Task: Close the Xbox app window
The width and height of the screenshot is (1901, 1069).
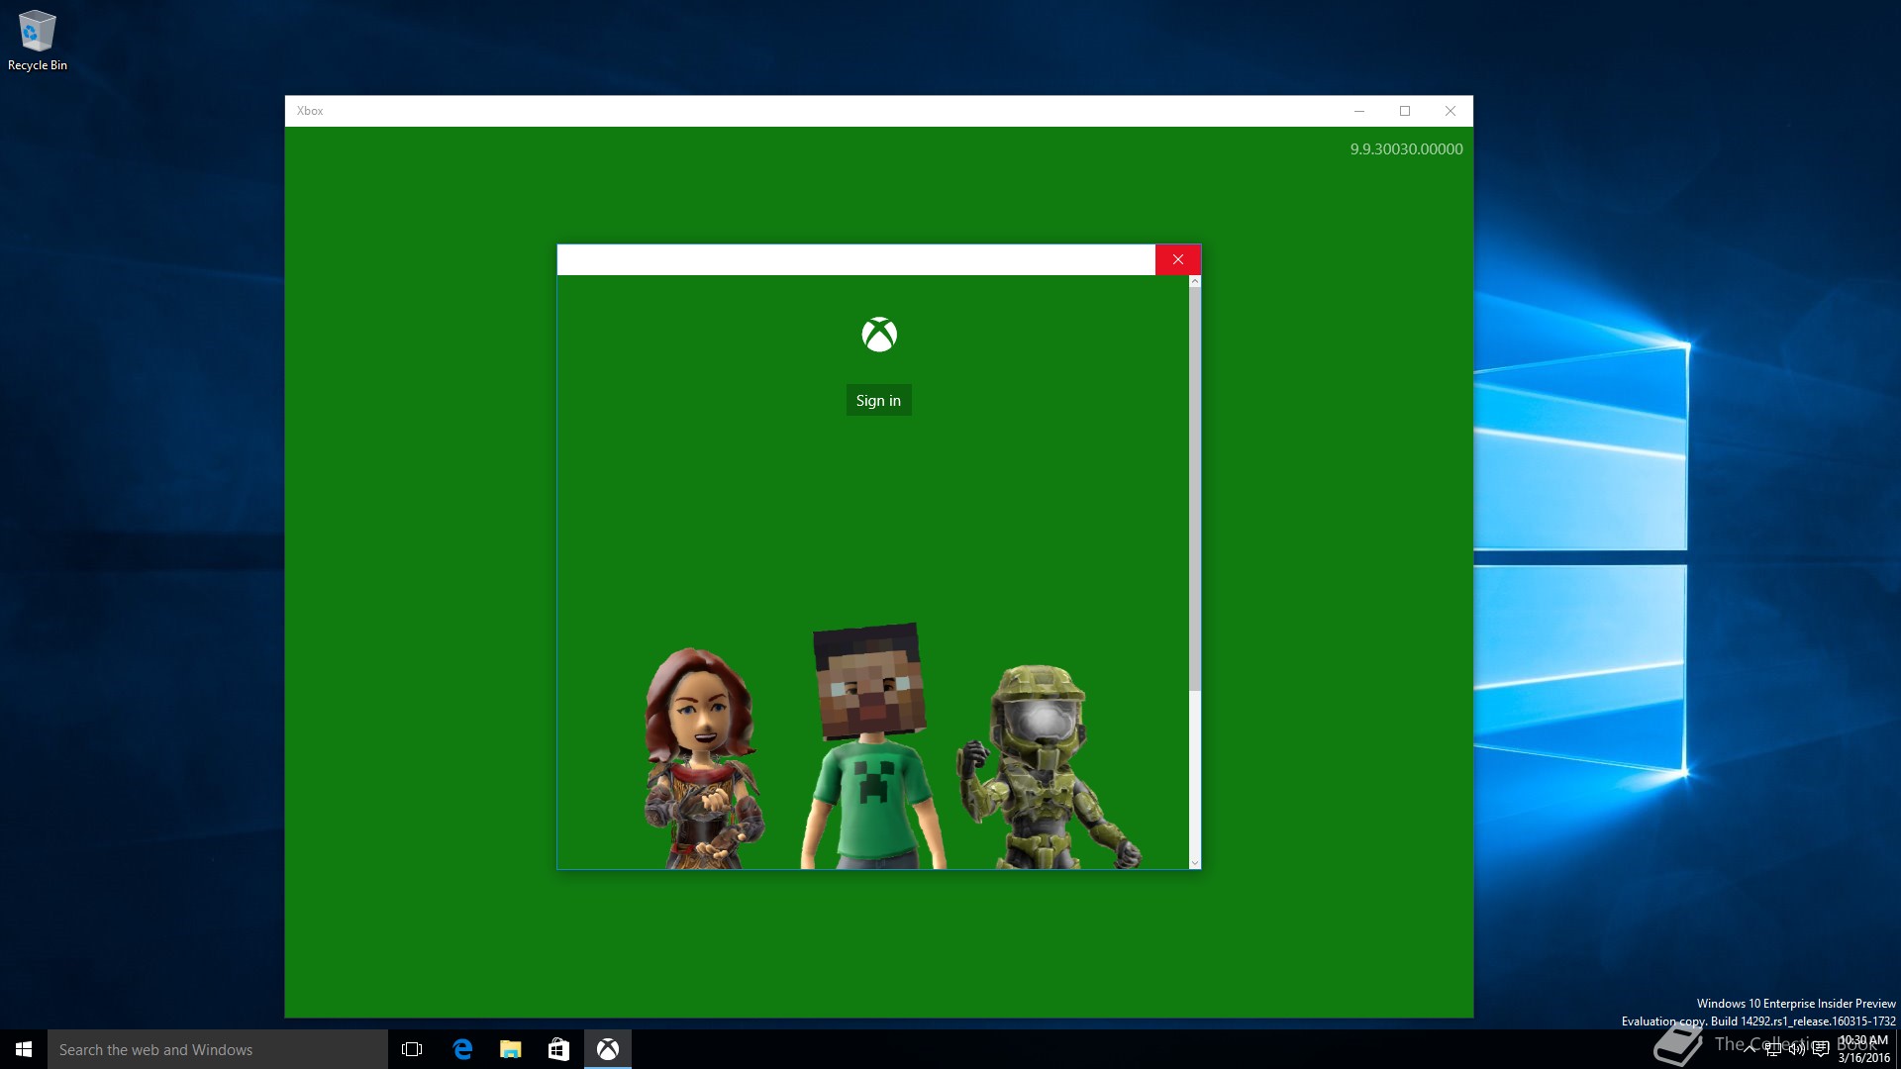Action: pos(1451,111)
